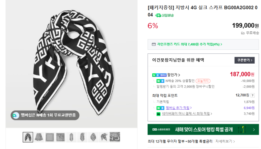Click the 무료배송 truck icon
The image size is (261, 149).
point(243,33)
